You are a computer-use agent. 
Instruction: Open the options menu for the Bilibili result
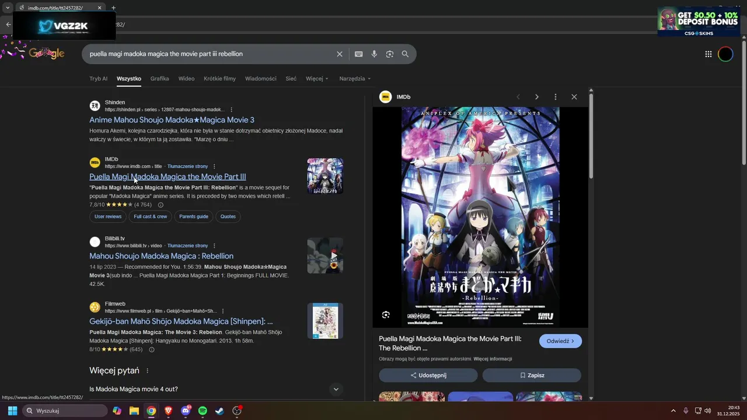(214, 246)
